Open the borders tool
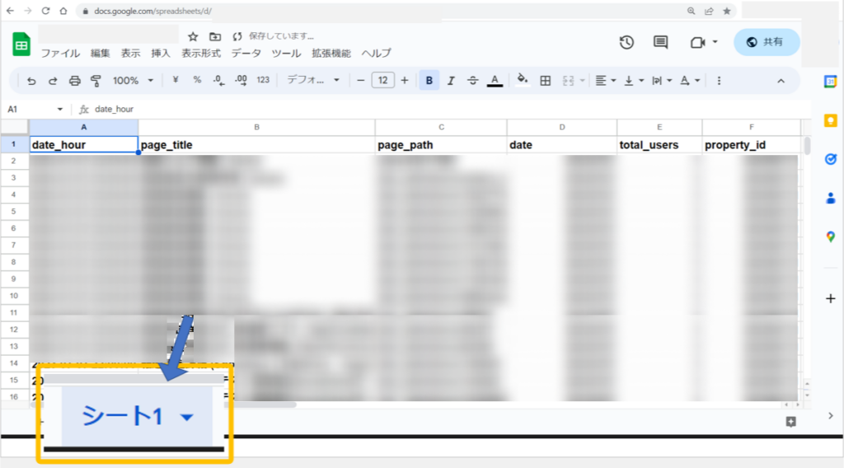 545,81
